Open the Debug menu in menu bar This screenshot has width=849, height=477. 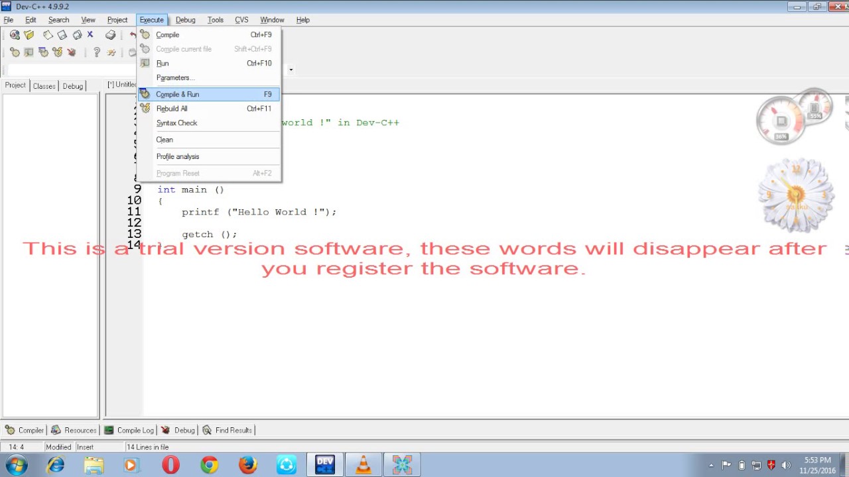[x=185, y=20]
